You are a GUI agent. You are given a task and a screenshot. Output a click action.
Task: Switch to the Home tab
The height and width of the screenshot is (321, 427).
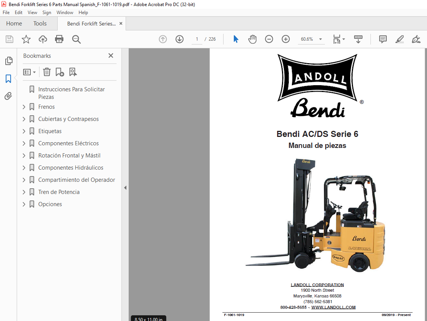(14, 24)
